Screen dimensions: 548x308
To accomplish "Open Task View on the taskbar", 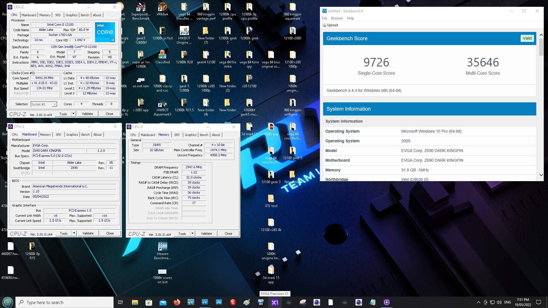I will 120,302.
